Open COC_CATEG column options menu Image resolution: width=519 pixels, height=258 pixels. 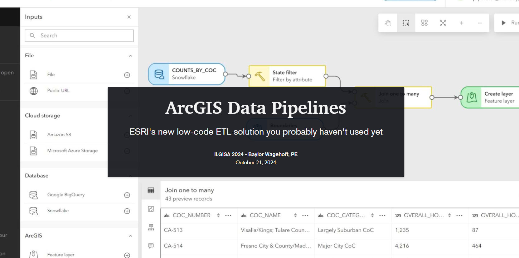point(382,215)
